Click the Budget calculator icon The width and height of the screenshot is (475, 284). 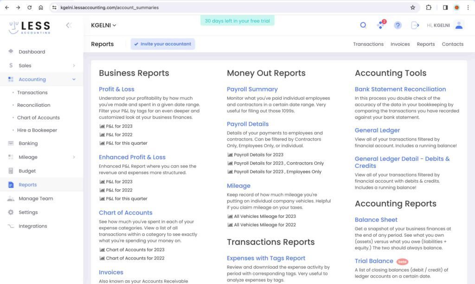coord(10,171)
